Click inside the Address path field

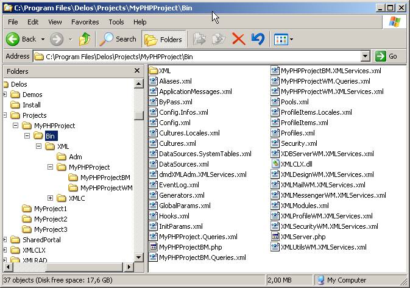pos(201,56)
